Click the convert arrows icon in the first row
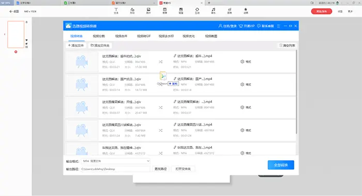362x196 pixels. [x=161, y=62]
